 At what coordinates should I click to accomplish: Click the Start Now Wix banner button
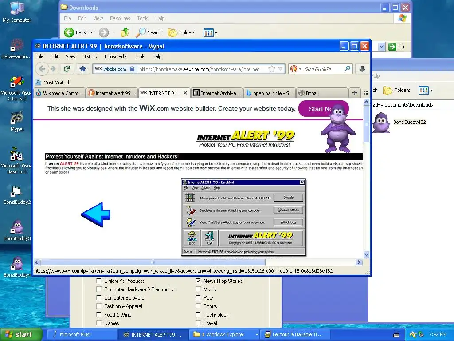[323, 109]
